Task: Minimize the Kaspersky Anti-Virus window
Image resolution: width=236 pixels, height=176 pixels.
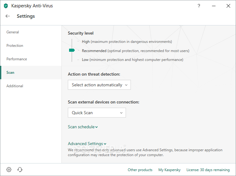Action: 214,6
